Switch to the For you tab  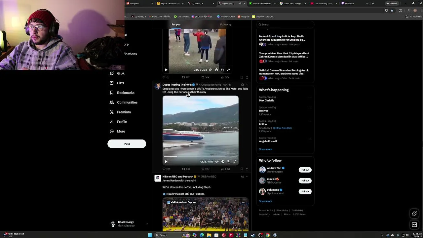click(176, 24)
